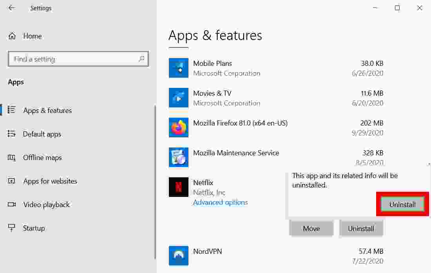Open Netflix Advanced options link

click(221, 202)
